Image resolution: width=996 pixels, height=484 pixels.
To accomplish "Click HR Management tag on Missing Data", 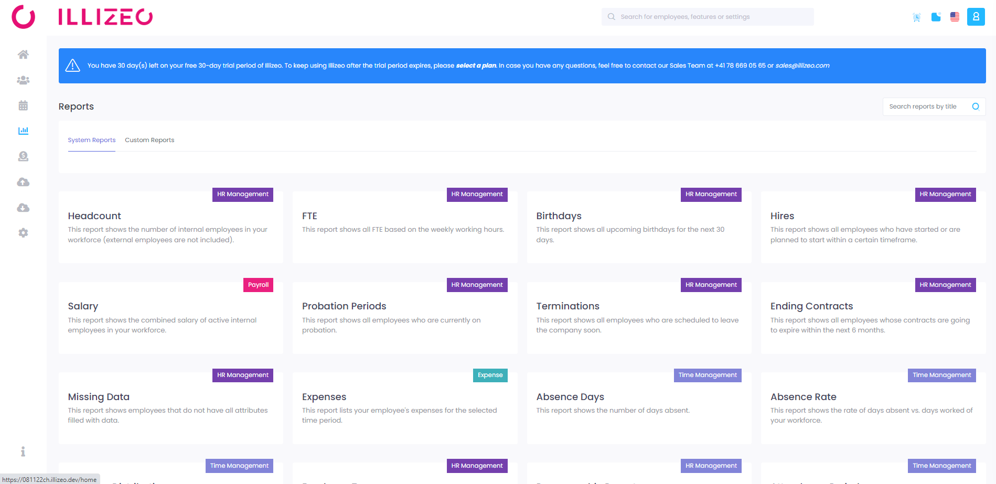I will click(x=243, y=375).
